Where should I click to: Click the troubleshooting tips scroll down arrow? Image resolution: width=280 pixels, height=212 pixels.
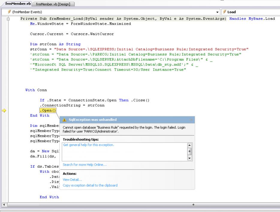coord(189,158)
